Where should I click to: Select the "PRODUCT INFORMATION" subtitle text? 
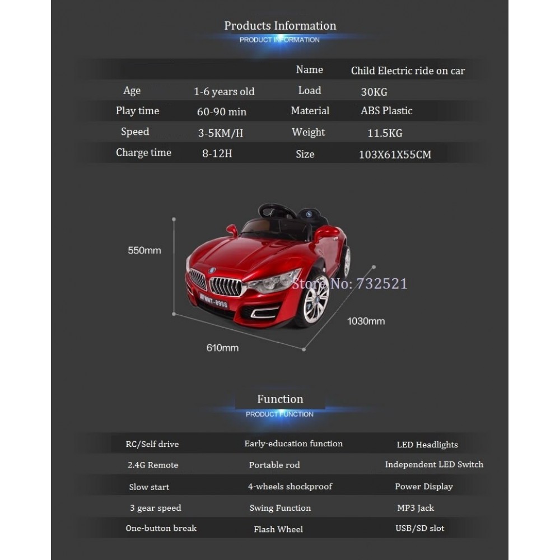pos(279,40)
